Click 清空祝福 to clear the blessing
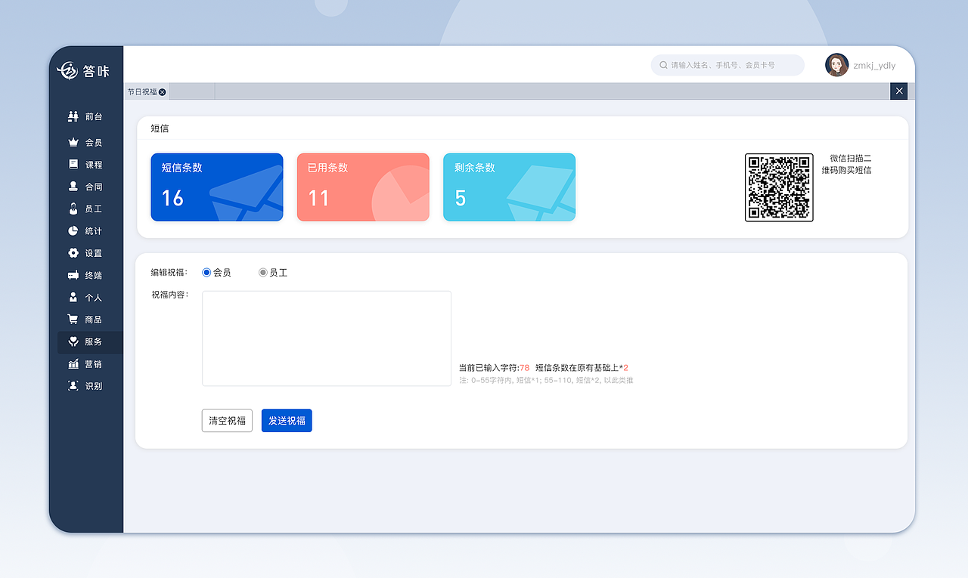The width and height of the screenshot is (968, 578). pyautogui.click(x=227, y=421)
